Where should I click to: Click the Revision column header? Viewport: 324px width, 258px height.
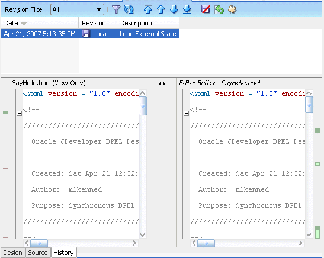click(98, 23)
